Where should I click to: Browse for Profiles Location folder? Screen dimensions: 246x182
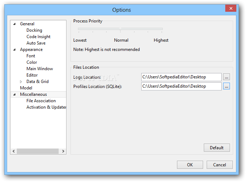point(226,86)
